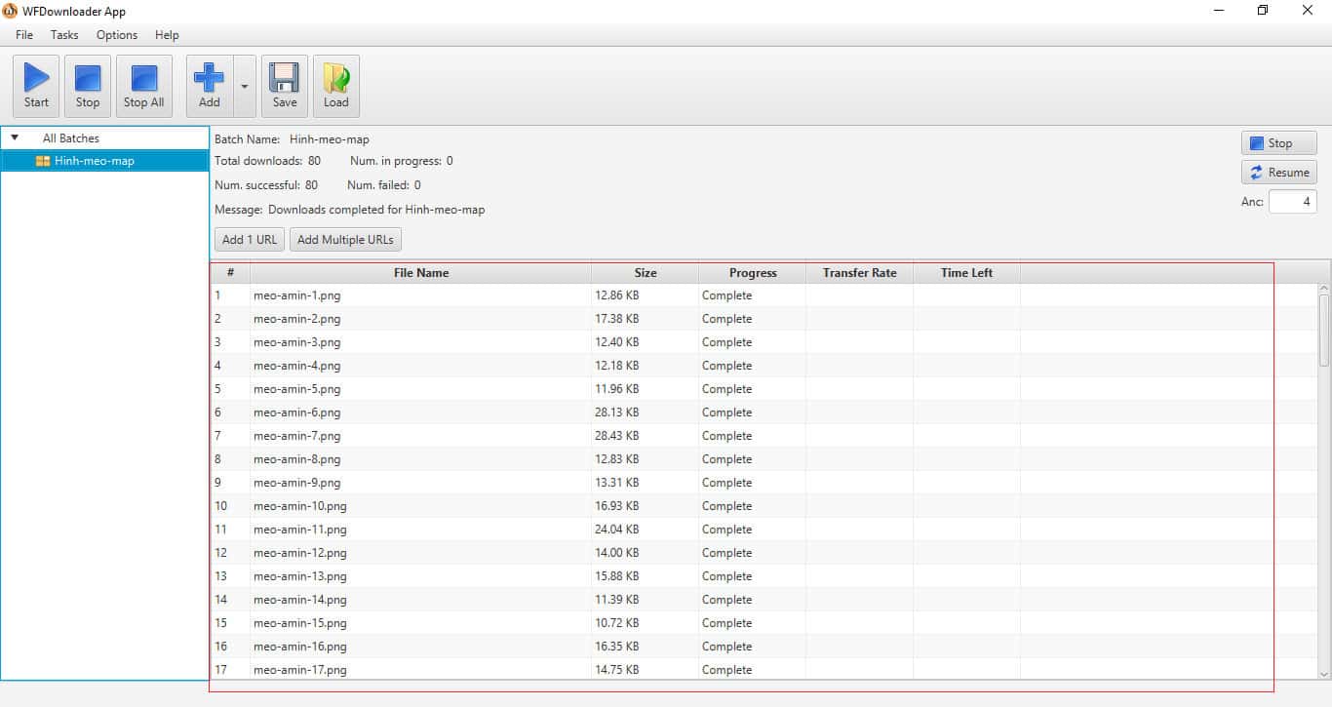Open the Tasks menu

(64, 35)
